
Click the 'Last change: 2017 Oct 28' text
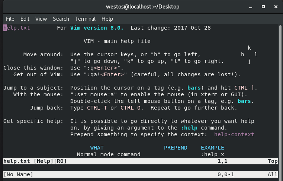click(x=171, y=28)
